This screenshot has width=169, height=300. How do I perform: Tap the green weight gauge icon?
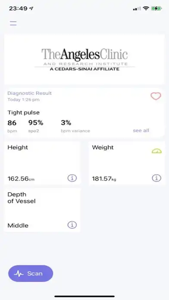coord(156,151)
